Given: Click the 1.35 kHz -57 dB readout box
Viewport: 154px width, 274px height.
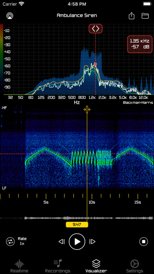Looking at the screenshot, I should tap(139, 44).
